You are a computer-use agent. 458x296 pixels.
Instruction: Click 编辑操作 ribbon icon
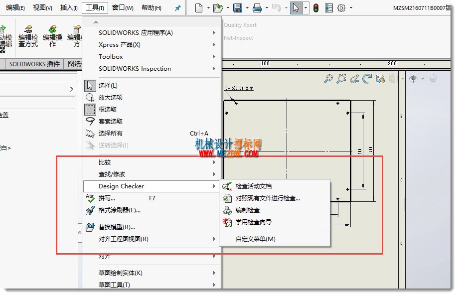pos(52,37)
